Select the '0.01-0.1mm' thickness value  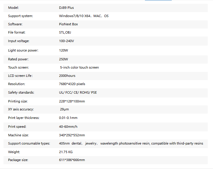pos(68,118)
